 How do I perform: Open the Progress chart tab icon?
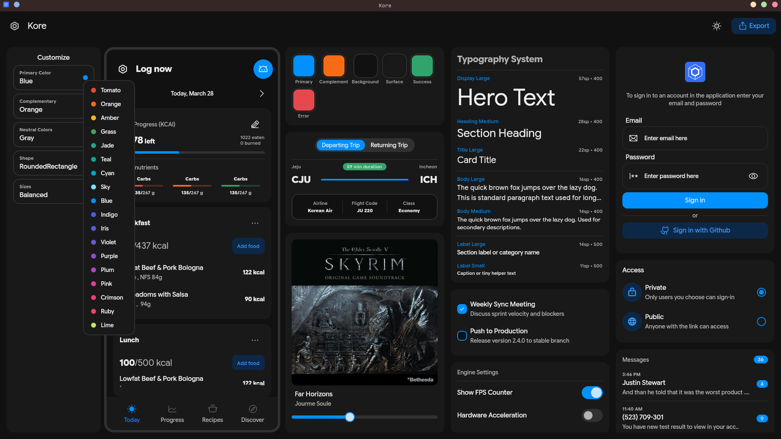click(x=172, y=409)
